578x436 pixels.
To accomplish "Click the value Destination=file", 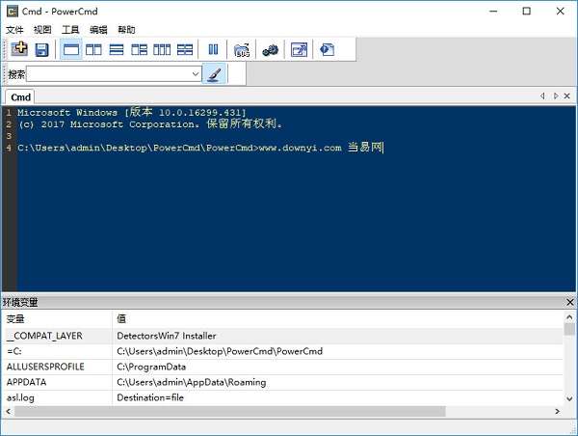I will 150,398.
